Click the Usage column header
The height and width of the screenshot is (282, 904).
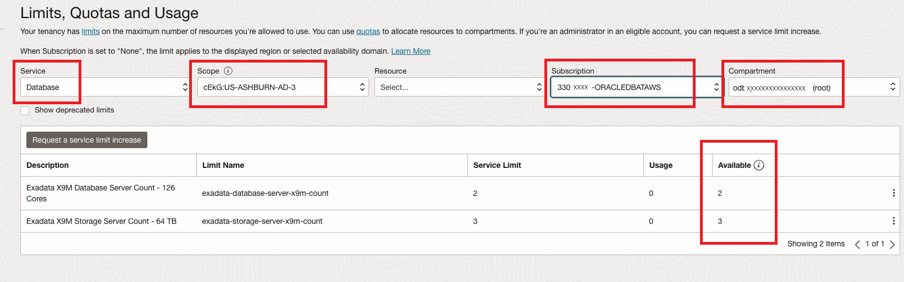click(x=660, y=165)
